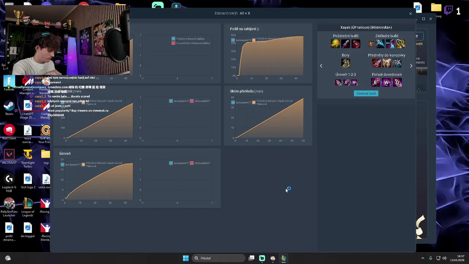Toggle Tvůj tým legend series
The width and height of the screenshot is (469, 264).
pyautogui.click(x=188, y=38)
